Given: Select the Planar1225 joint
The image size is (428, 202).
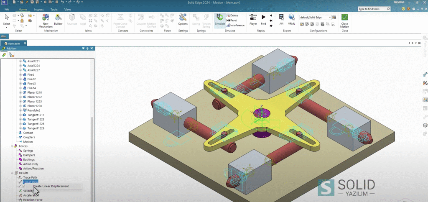Looking at the screenshot, I should (x=35, y=101).
